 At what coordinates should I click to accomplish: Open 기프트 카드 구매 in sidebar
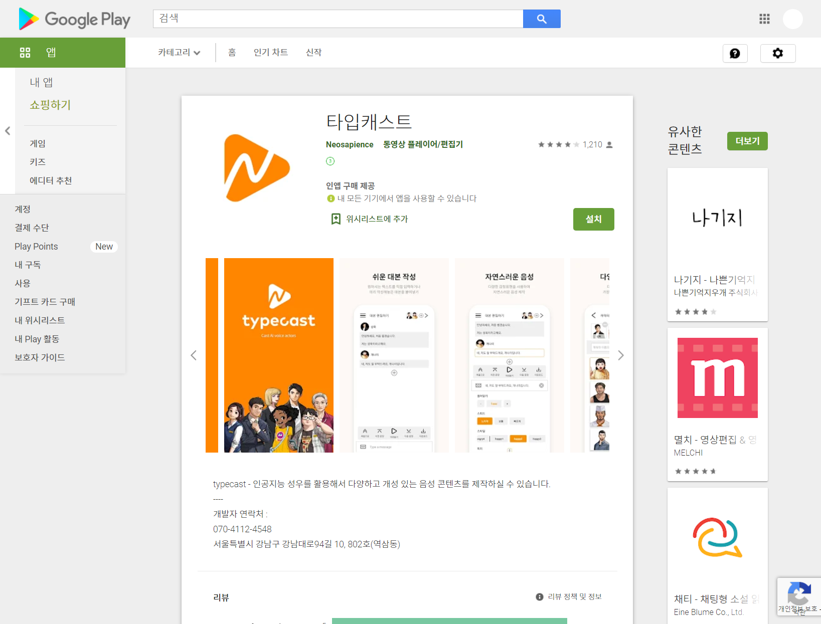[45, 302]
